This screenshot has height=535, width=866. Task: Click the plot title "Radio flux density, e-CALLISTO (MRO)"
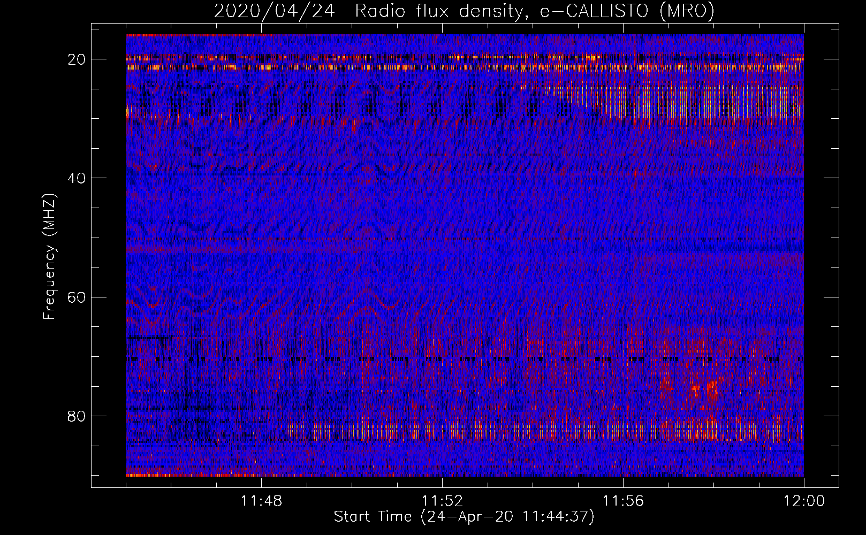[x=534, y=11]
